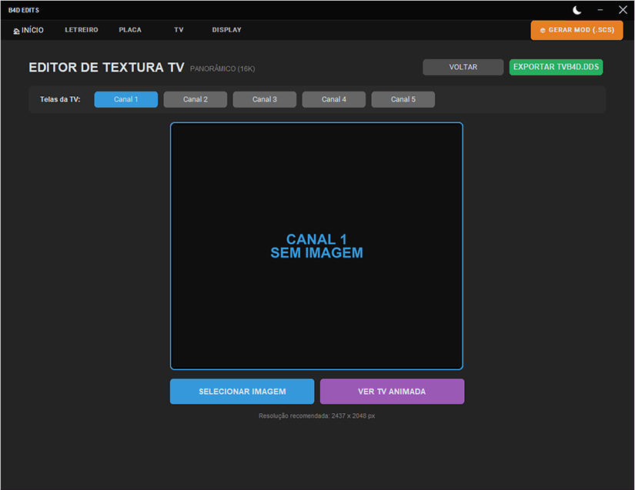Open the LETREIRO menu
This screenshot has height=490, width=635.
(x=82, y=30)
